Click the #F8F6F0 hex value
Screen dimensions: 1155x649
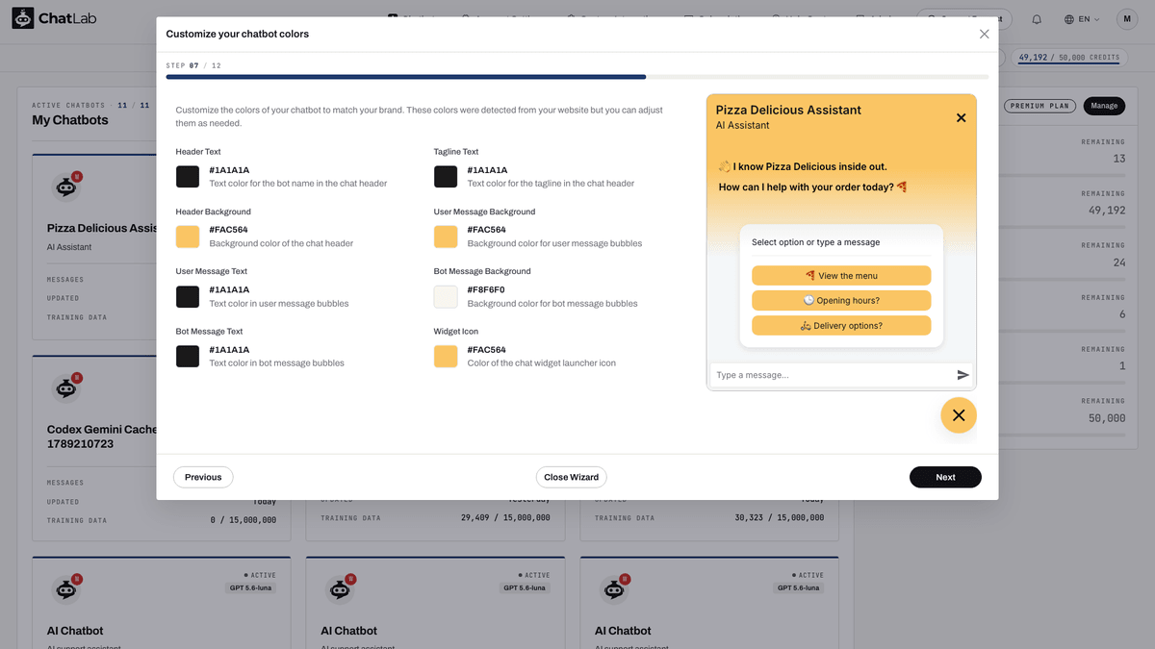click(486, 289)
